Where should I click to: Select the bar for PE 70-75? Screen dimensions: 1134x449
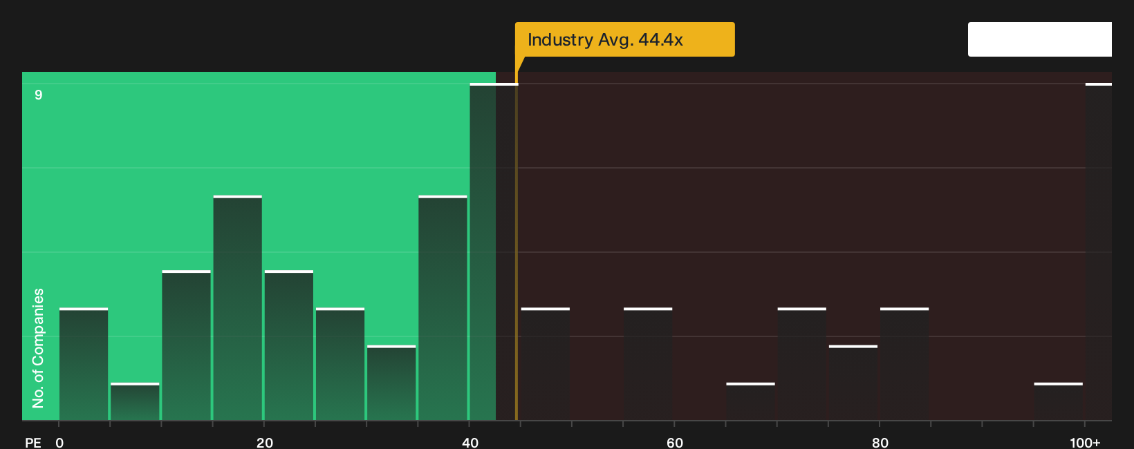(x=802, y=364)
